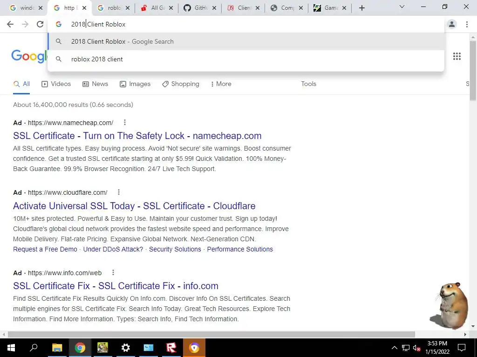Select the All results filter
This screenshot has height=357, width=477.
[21, 84]
